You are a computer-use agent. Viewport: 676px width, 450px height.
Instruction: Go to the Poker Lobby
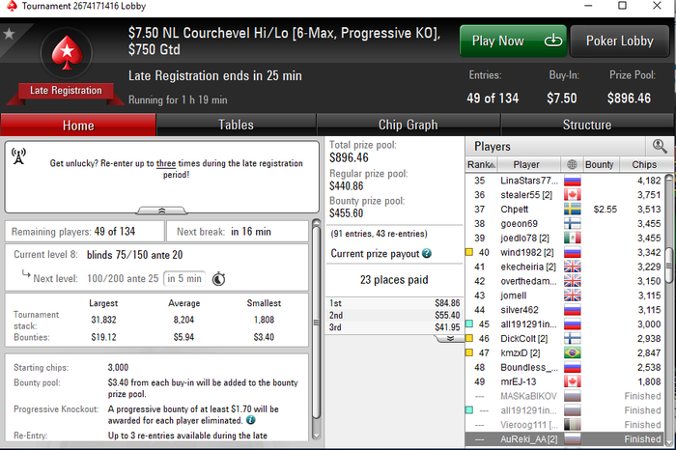tap(620, 41)
